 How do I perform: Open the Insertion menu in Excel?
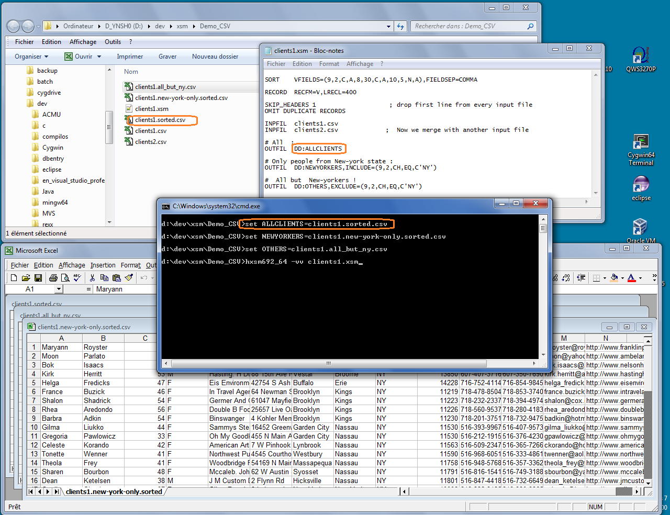coord(103,265)
